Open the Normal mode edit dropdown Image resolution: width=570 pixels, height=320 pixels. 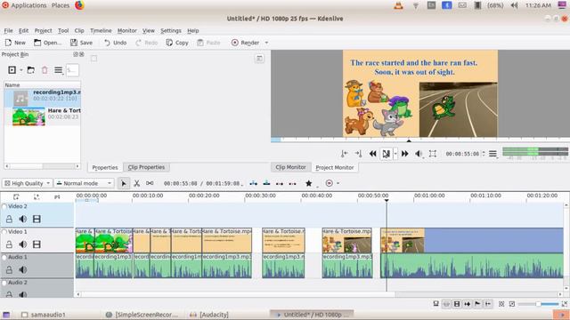click(84, 183)
